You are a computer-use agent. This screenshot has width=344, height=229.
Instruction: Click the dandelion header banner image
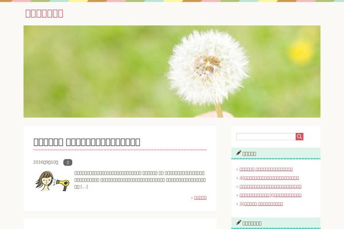(x=172, y=72)
